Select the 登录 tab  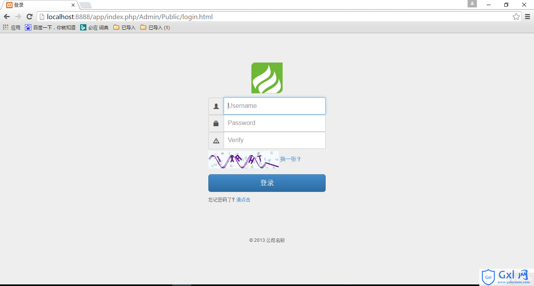tap(39, 5)
